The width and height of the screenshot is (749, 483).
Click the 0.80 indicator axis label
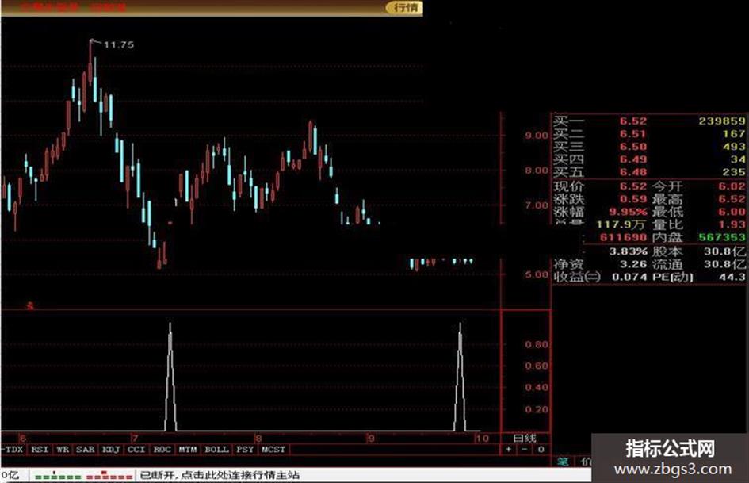click(537, 344)
